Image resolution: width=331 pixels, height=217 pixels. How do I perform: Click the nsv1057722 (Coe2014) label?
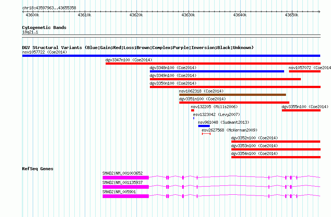pos(45,52)
